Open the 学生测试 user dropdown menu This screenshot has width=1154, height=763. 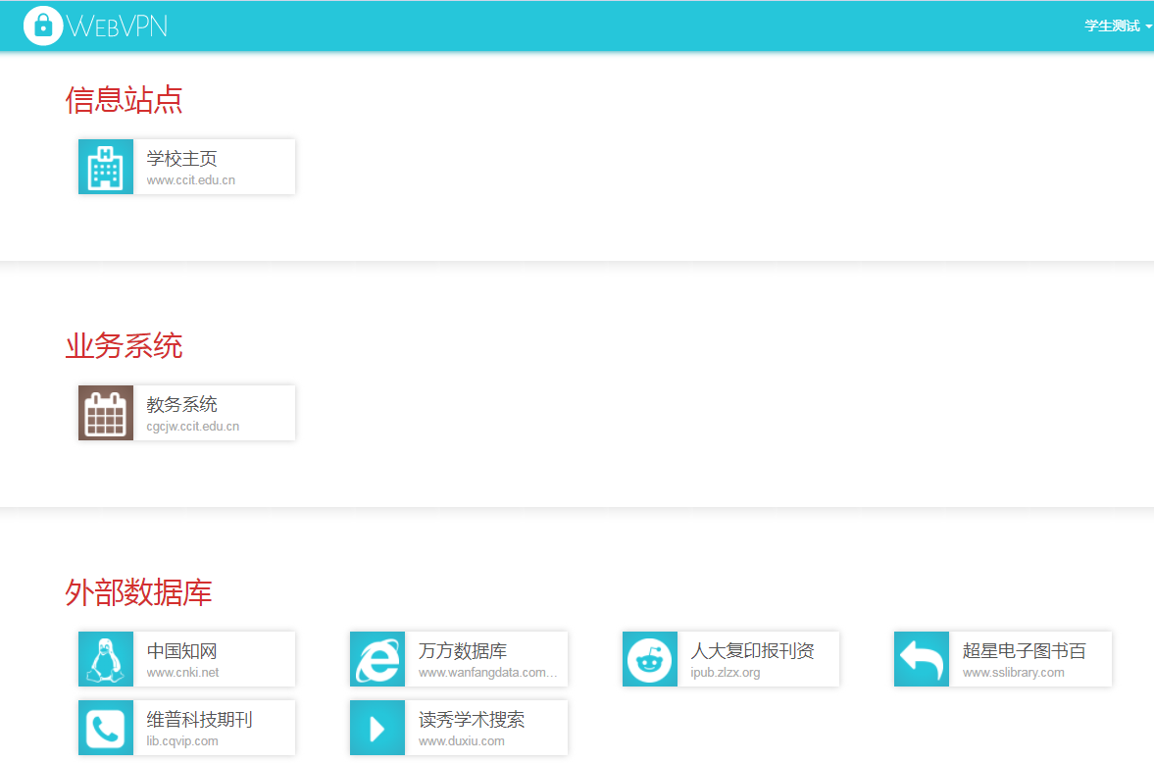[x=1117, y=25]
